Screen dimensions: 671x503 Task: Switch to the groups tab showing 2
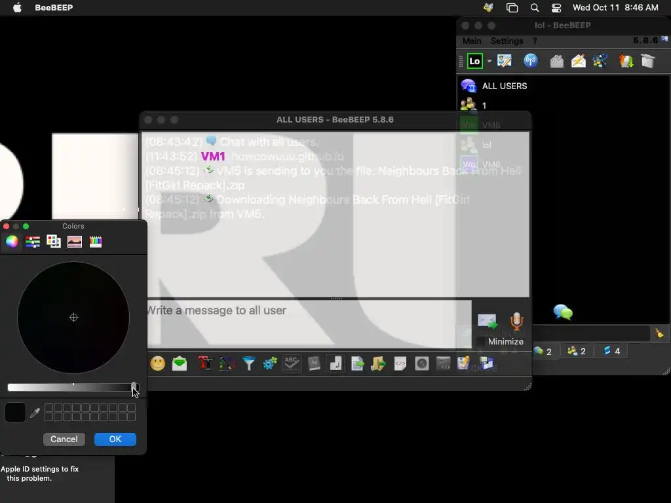tap(577, 351)
